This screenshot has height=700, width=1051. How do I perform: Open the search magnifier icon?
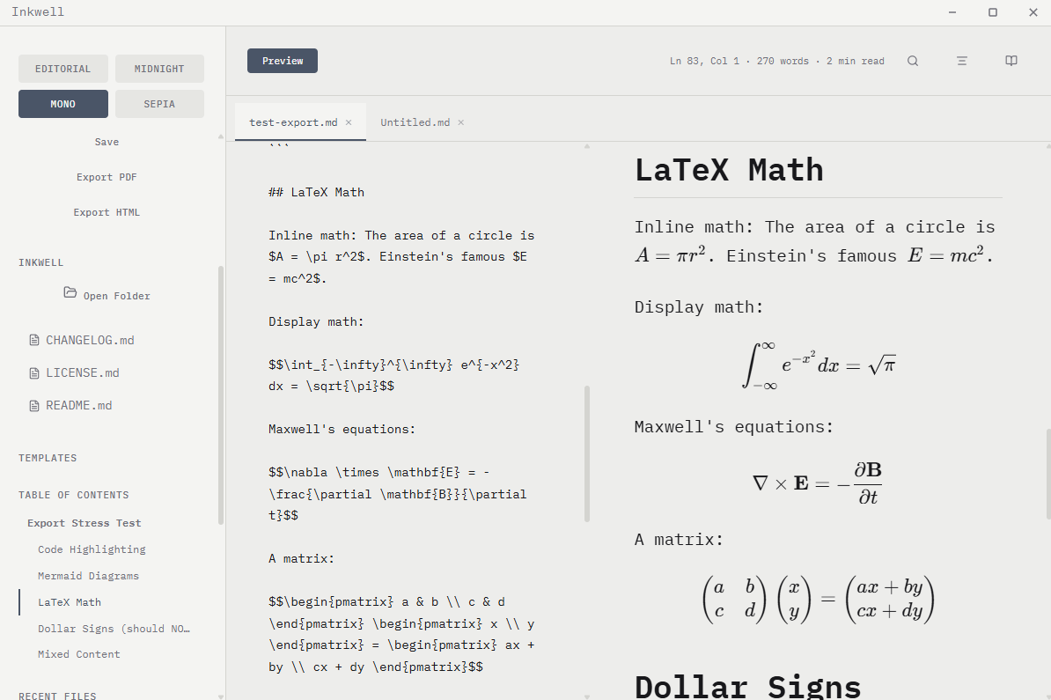912,61
